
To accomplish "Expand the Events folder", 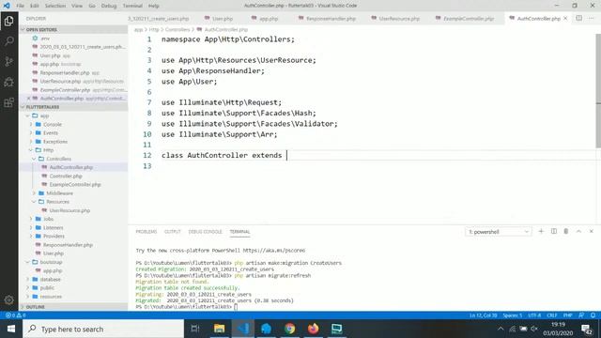I will (51, 133).
